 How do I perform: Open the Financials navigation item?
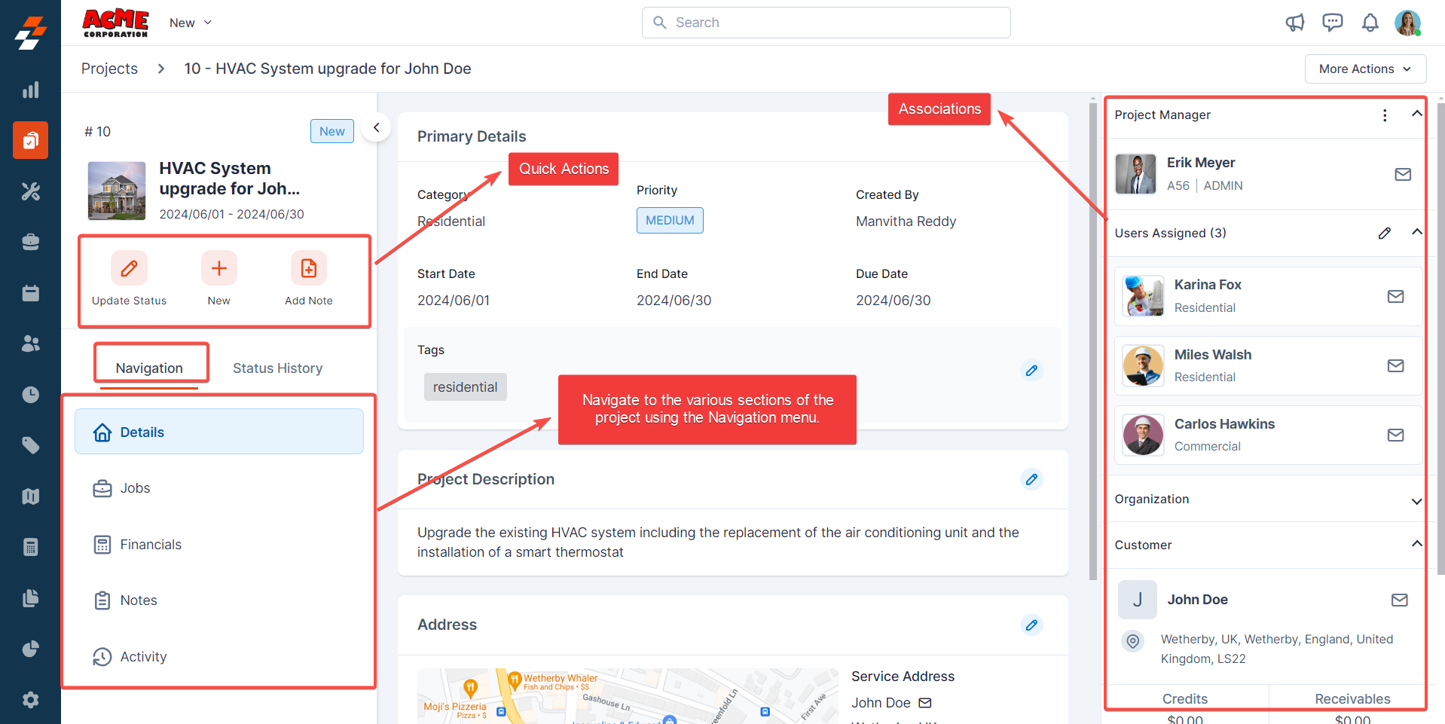(151, 545)
